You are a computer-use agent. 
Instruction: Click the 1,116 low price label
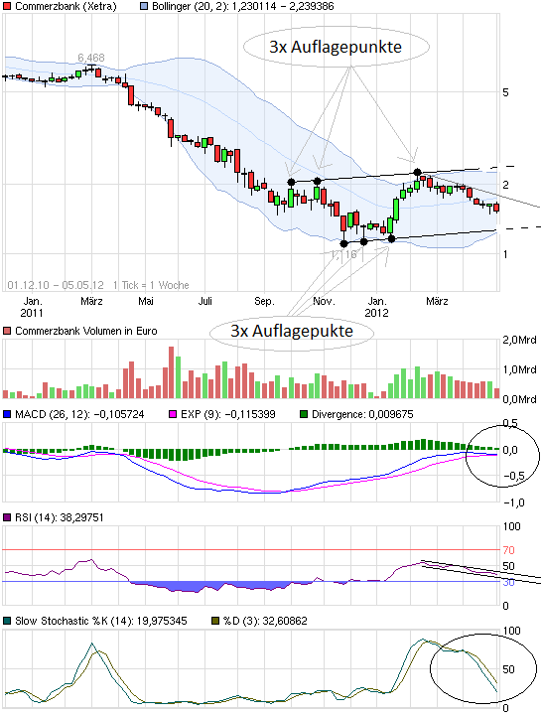pos(343,254)
